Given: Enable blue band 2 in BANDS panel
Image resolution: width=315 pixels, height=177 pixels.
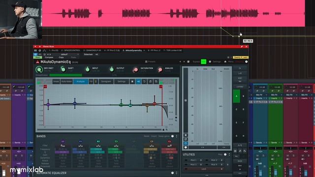Looking at the screenshot, I should (81, 141).
